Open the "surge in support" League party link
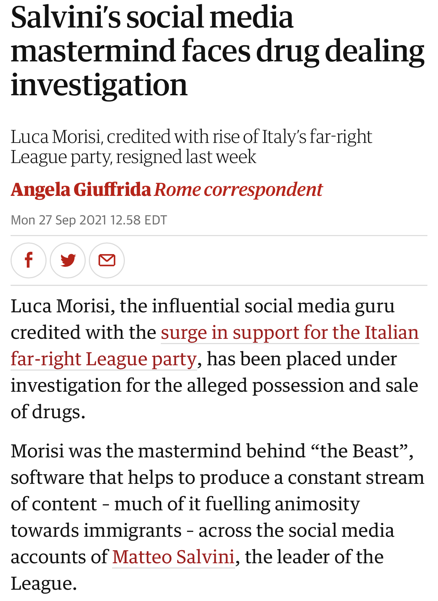The width and height of the screenshot is (438, 601). [290, 332]
